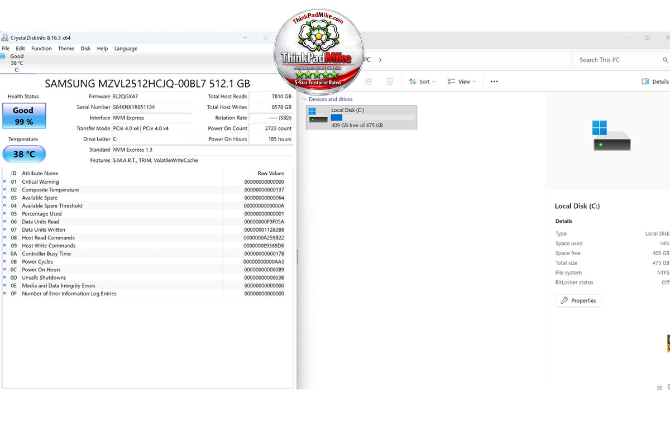Screen dimensions: 670x421
Task: Click the status dot beside Critical Warning
Action: click(5, 181)
